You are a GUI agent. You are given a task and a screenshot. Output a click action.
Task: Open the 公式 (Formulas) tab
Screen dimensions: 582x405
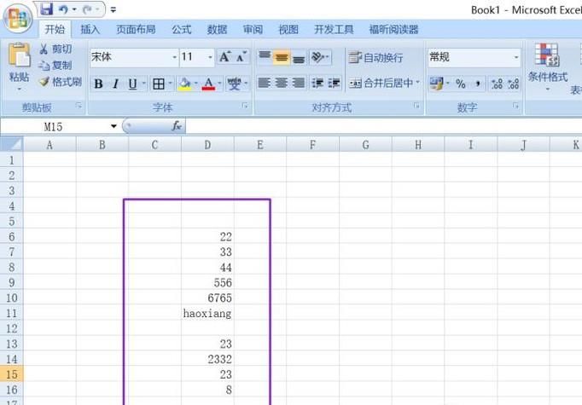(181, 29)
